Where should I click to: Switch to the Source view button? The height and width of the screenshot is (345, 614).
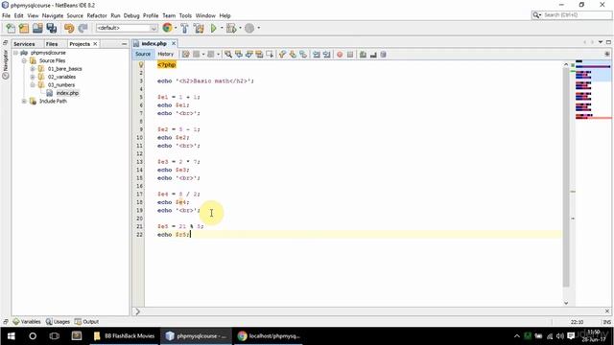tap(143, 54)
